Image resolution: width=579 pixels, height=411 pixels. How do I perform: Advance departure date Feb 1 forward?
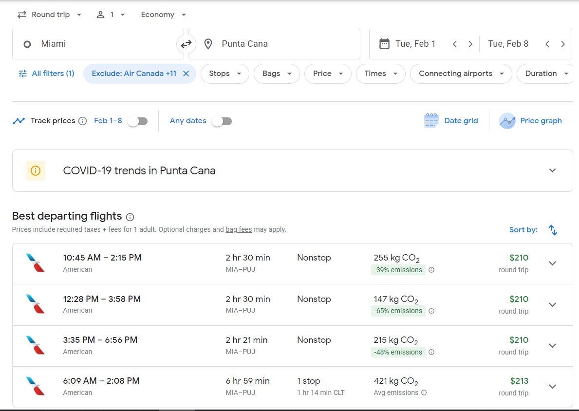pos(470,44)
